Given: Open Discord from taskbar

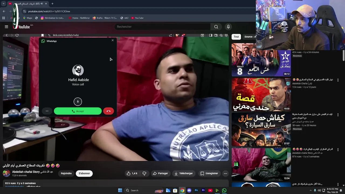Looking at the screenshot, I should [189, 190].
